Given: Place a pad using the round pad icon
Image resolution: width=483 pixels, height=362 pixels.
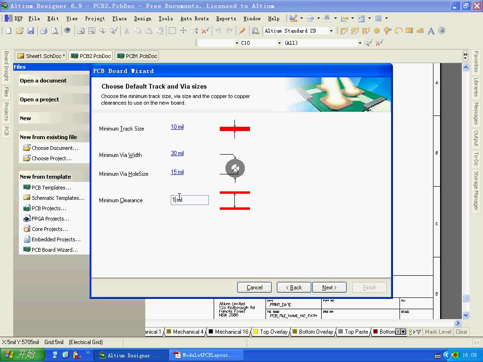Looking at the screenshot, I should (x=376, y=31).
